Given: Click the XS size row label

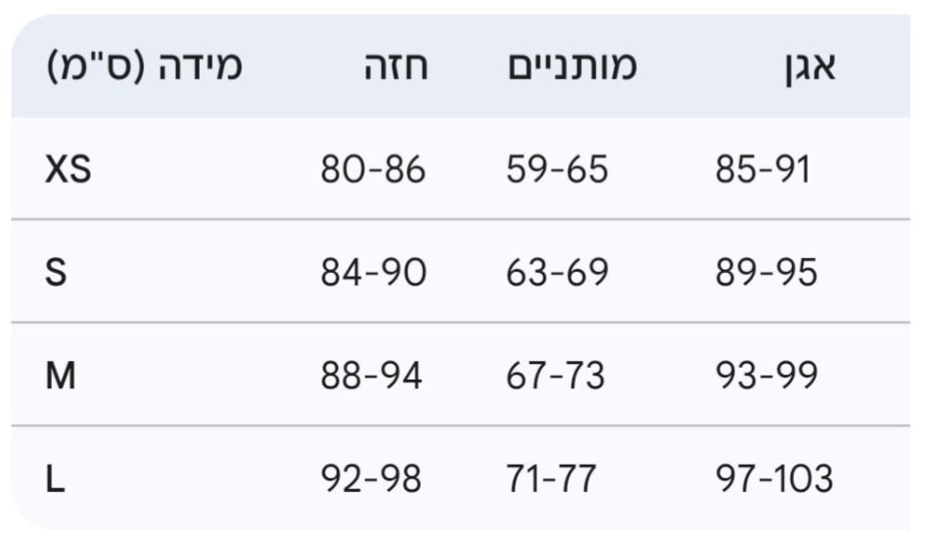Looking at the screenshot, I should coord(68,170).
